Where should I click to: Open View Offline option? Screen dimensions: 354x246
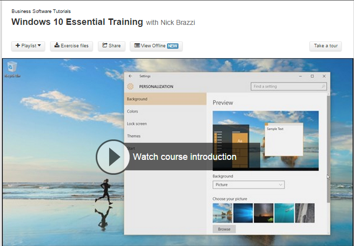pos(156,46)
